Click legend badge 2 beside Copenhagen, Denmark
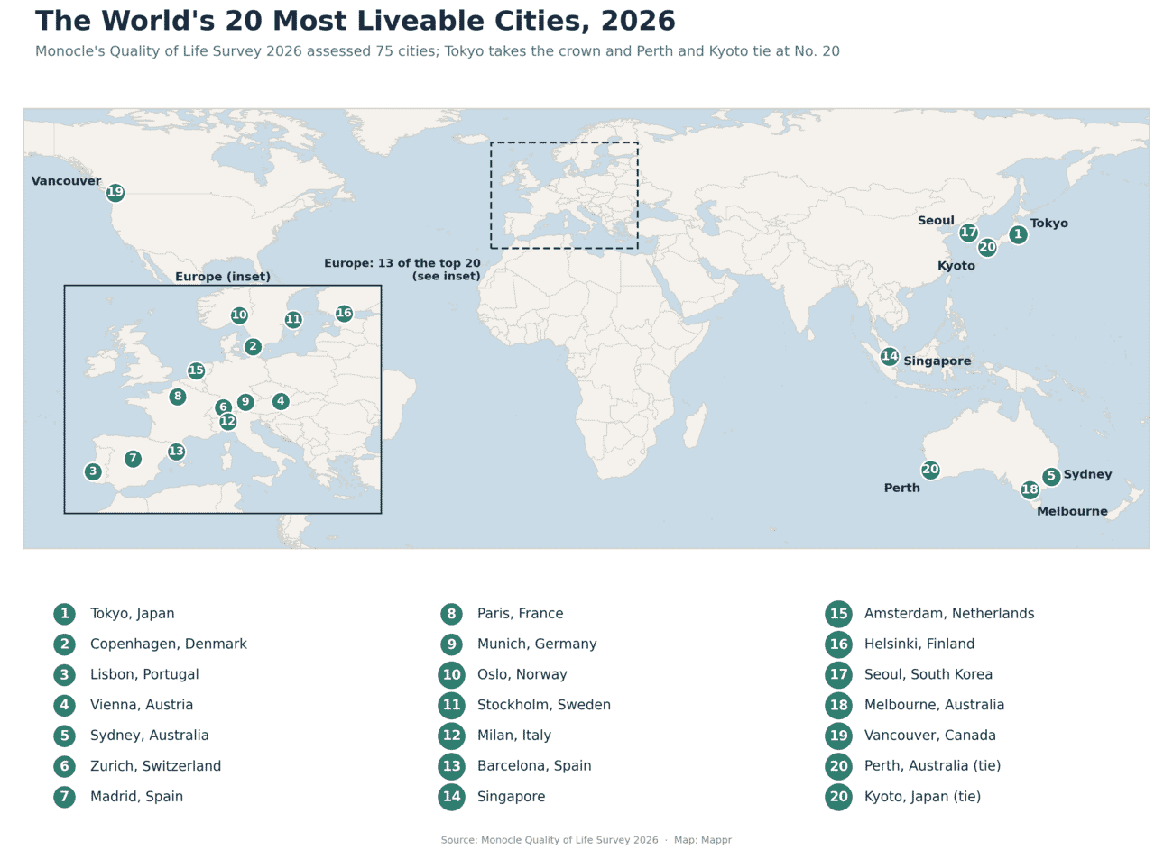Viewport: 1173px width, 859px height. 64,644
